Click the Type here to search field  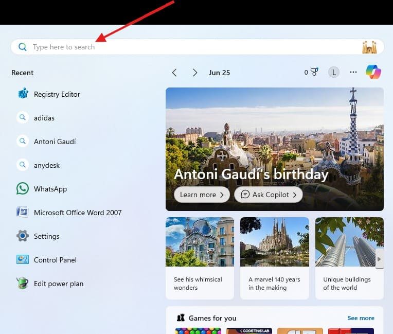point(197,47)
